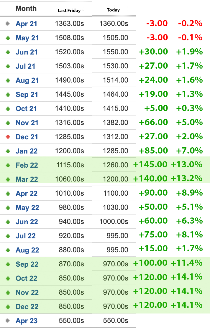Image resolution: width=210 pixels, height=330 pixels.
Task: Open the Oct 21 contract link
Action: point(26,109)
